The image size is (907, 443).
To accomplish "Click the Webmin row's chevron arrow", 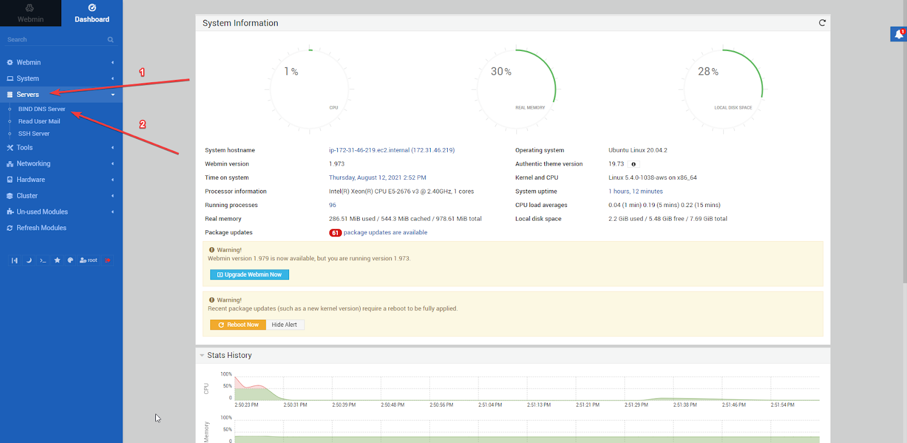I will point(113,62).
